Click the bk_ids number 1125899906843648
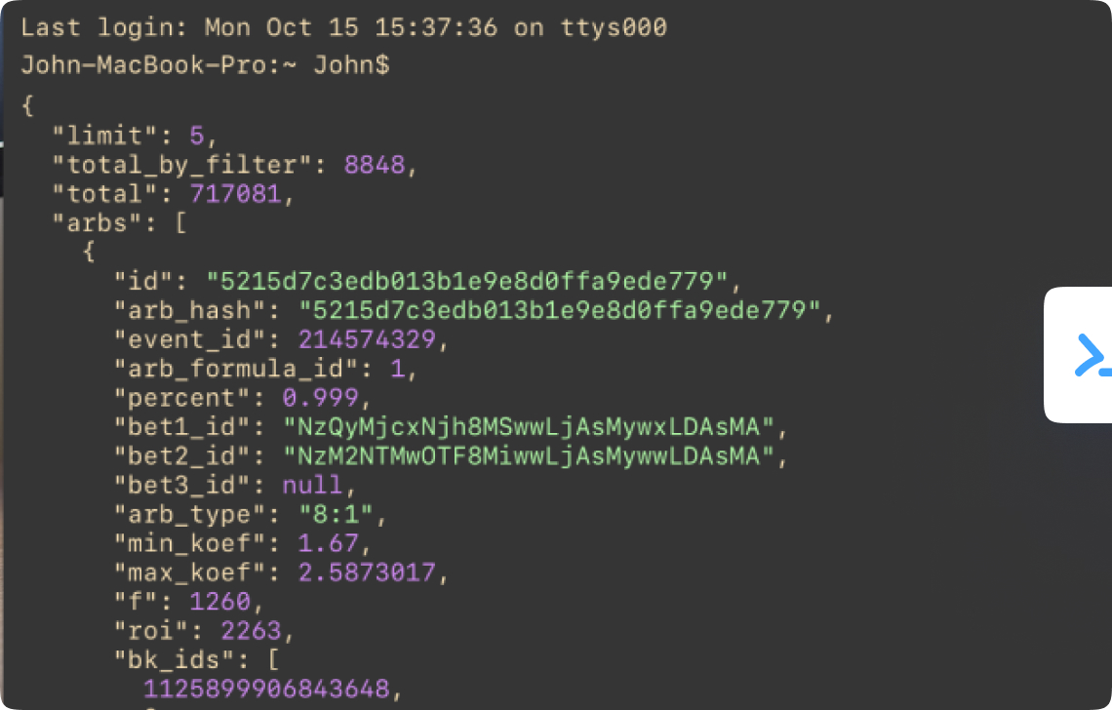 [x=266, y=690]
